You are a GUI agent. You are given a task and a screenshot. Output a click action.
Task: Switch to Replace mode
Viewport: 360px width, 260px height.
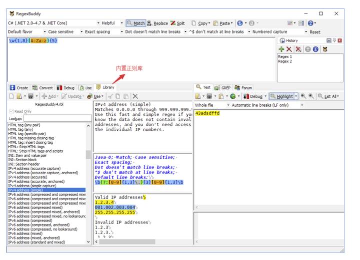157,23
